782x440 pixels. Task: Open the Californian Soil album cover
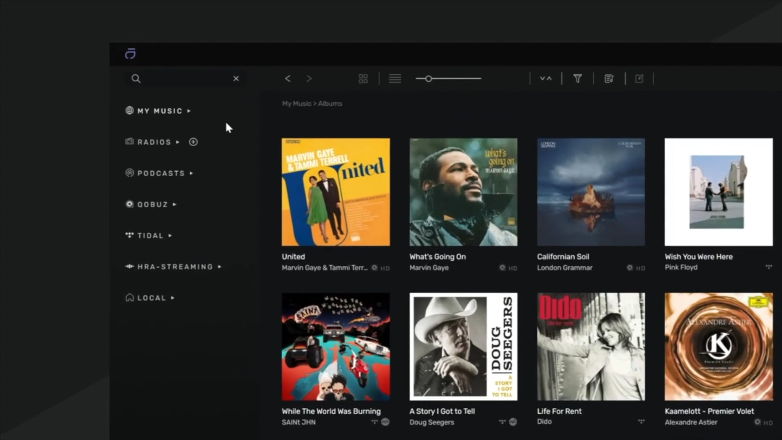pos(591,192)
